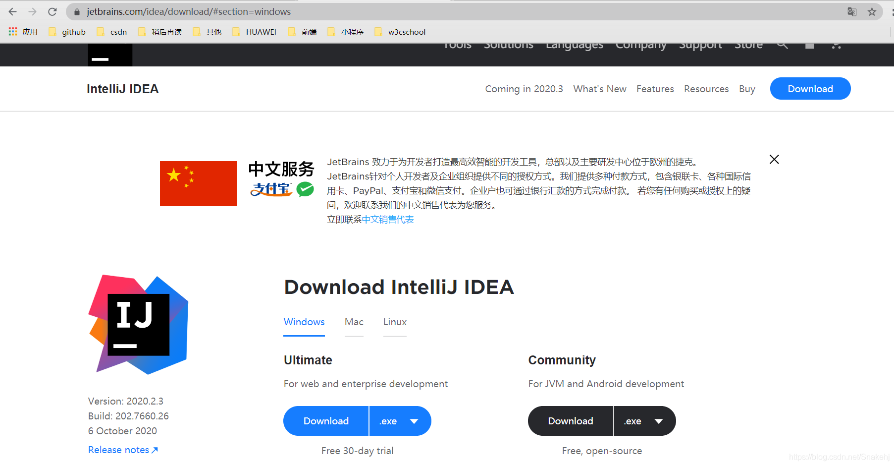Image resolution: width=894 pixels, height=466 pixels.
Task: Open the HUAWEI bookmark folder
Action: [x=255, y=32]
